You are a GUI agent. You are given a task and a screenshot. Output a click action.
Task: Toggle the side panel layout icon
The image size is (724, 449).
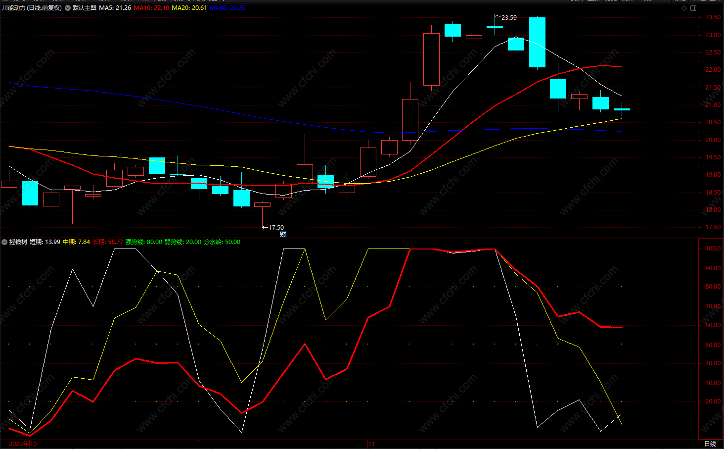click(x=693, y=8)
